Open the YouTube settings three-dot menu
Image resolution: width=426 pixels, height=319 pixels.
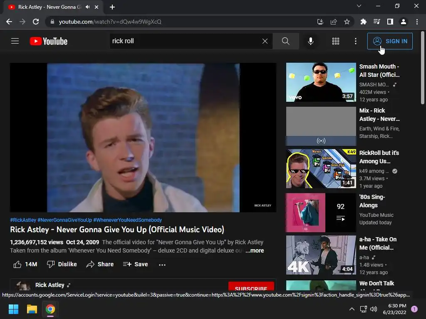point(356,41)
